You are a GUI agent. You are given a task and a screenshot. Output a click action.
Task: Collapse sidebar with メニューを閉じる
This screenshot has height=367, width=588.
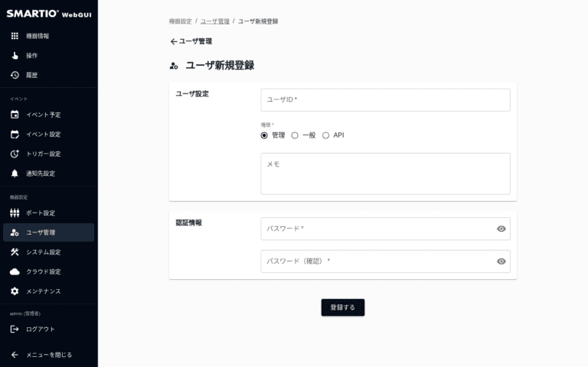tap(49, 355)
